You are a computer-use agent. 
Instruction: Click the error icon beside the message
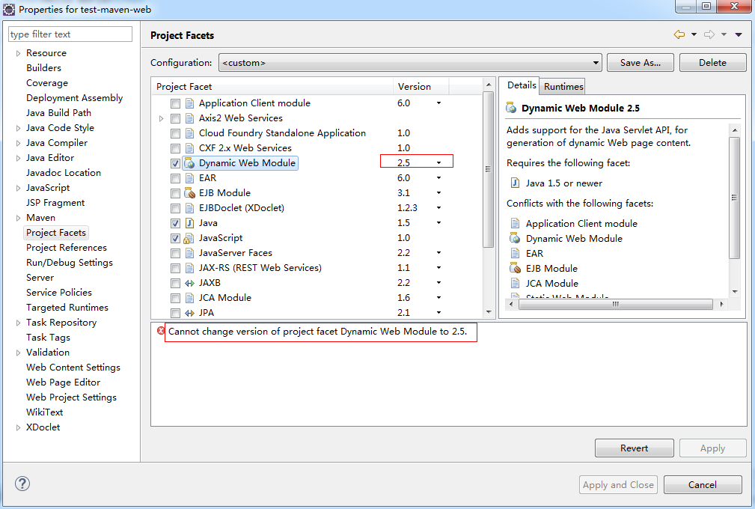[x=161, y=330]
